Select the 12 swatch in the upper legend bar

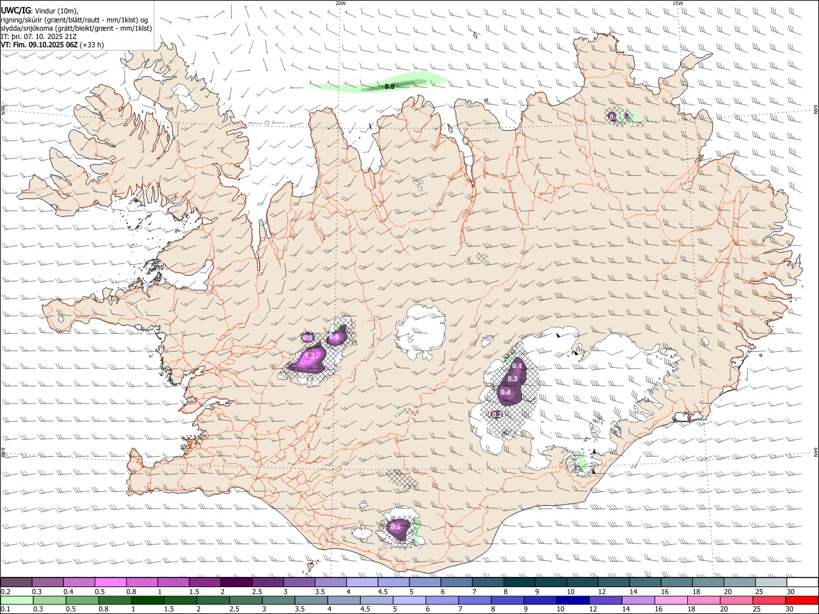pyautogui.click(x=614, y=582)
